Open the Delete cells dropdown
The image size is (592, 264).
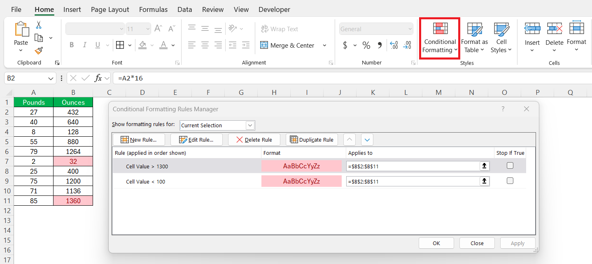tap(554, 51)
